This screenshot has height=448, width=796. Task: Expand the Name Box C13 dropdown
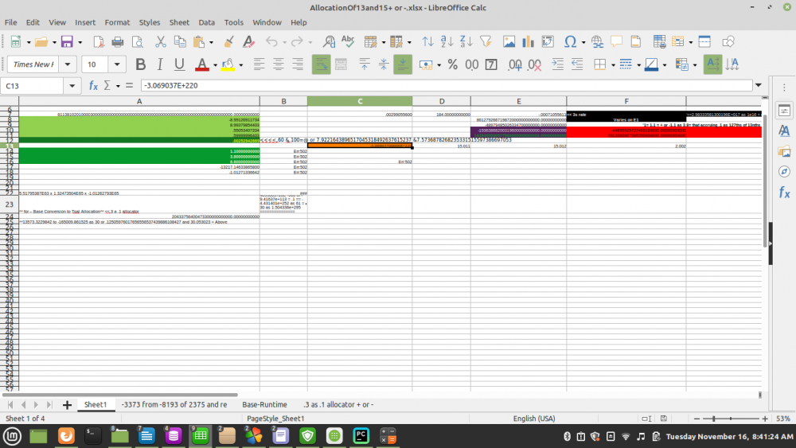pyautogui.click(x=73, y=85)
